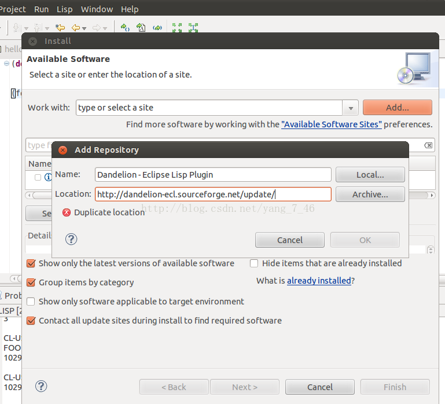Cancel the Add Repository dialog

[290, 240]
